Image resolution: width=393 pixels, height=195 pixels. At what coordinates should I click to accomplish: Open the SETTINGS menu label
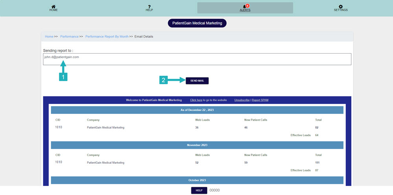click(x=341, y=10)
